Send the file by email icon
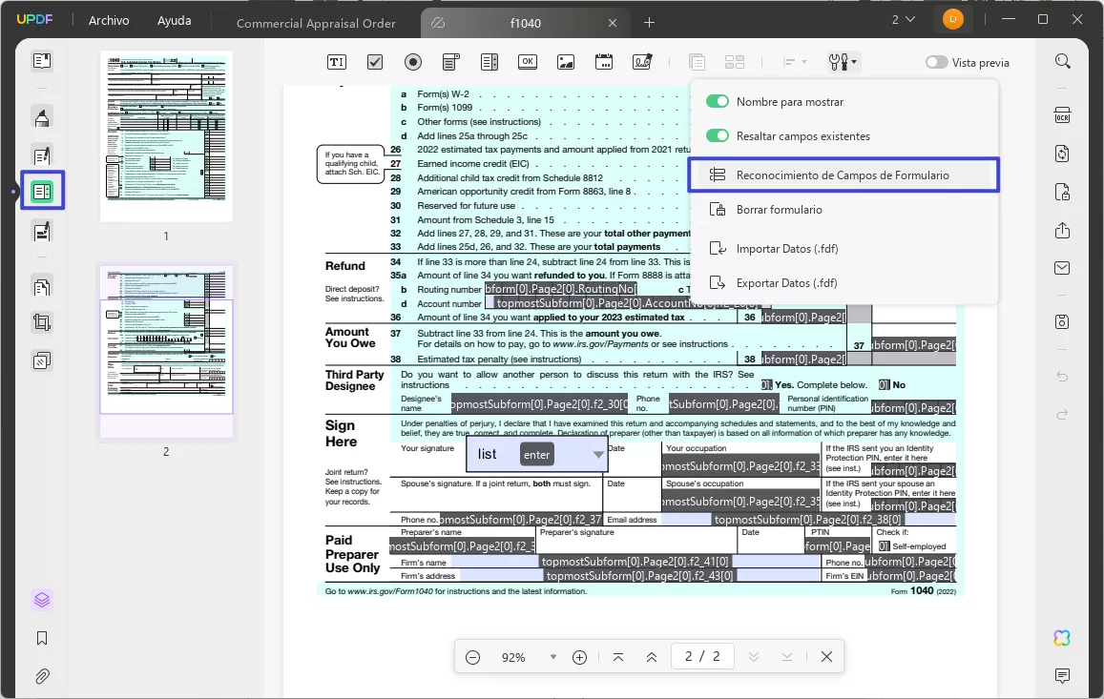This screenshot has height=699, width=1104. (x=1062, y=268)
